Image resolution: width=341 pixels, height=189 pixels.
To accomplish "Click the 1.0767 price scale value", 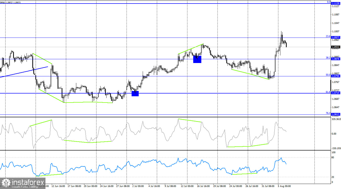I will (x=336, y=82).
